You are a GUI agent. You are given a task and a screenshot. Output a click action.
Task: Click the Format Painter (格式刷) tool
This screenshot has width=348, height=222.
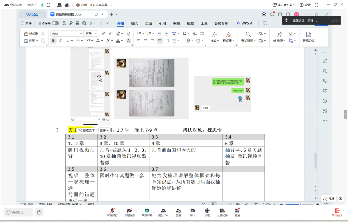click(31, 34)
